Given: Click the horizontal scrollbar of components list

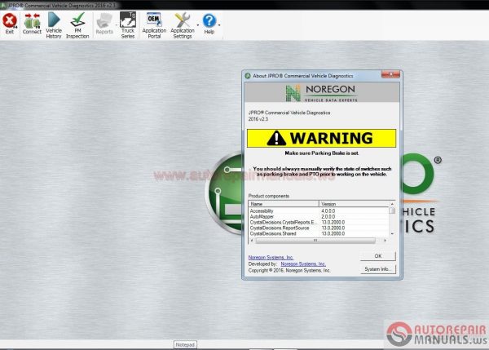Looking at the screenshot, I should (x=315, y=241).
